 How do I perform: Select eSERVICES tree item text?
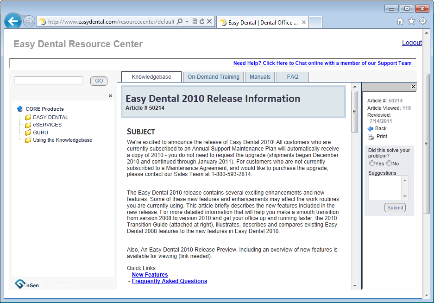pos(47,125)
